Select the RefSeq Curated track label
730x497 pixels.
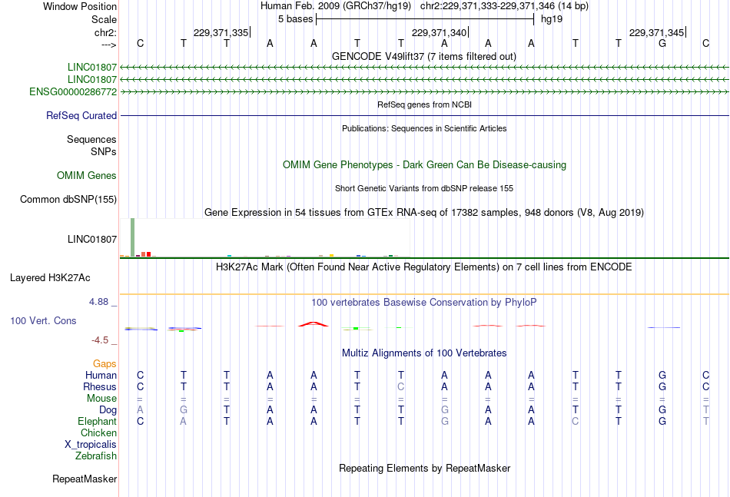click(x=81, y=115)
